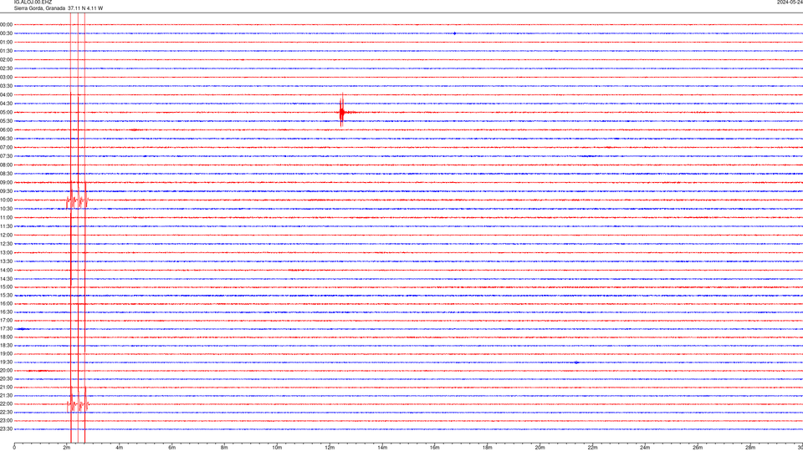Click the 8m x-axis tick label
The image size is (803, 451).
224,448
